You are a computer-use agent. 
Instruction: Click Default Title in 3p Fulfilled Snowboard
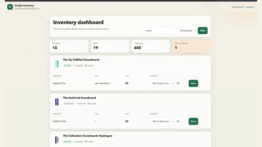[59, 83]
